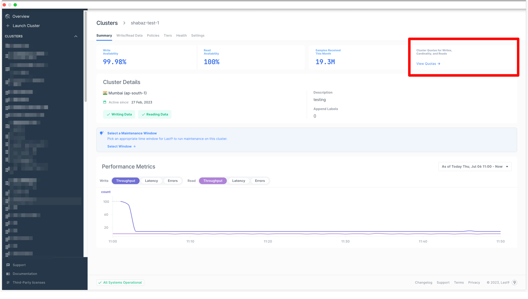
Task: Click the calendar icon beside Active since
Action: point(105,102)
